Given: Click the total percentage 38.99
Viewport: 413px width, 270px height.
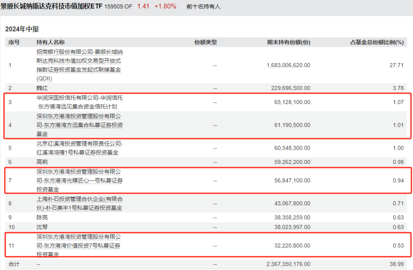Looking at the screenshot, I should coord(397,264).
